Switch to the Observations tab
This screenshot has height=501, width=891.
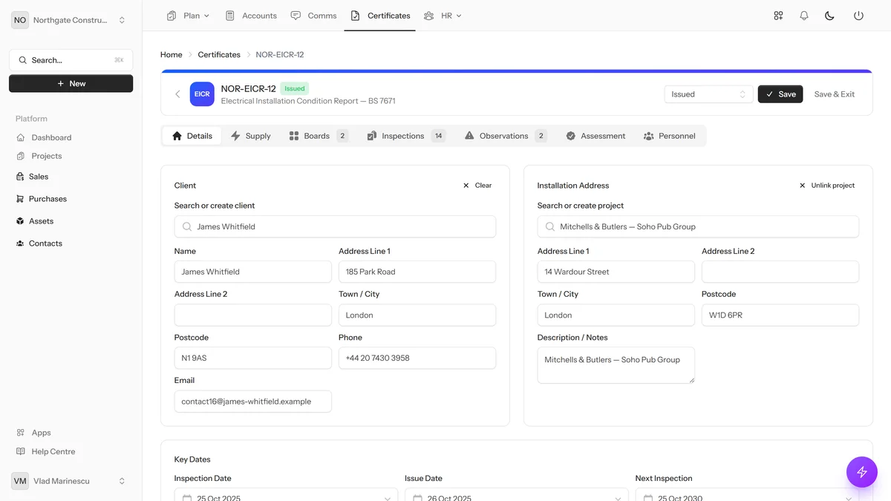505,136
